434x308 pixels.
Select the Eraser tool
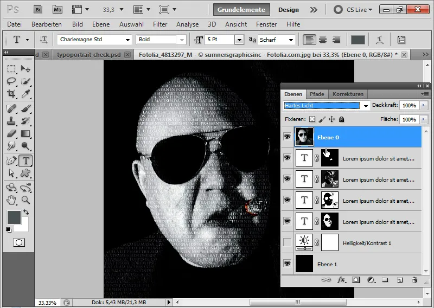(11, 133)
